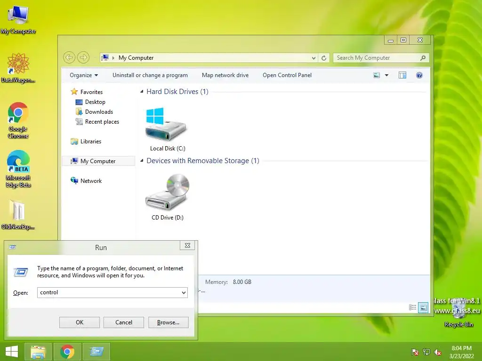Select My Computer in navigation pane
Image resolution: width=482 pixels, height=361 pixels.
click(98, 161)
